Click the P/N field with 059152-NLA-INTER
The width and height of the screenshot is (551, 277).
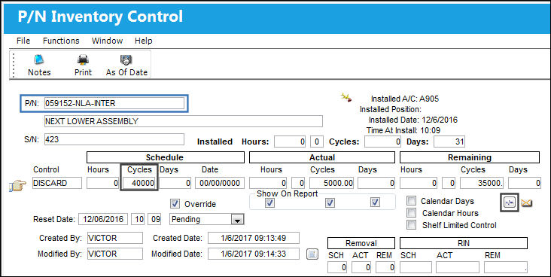click(x=114, y=103)
